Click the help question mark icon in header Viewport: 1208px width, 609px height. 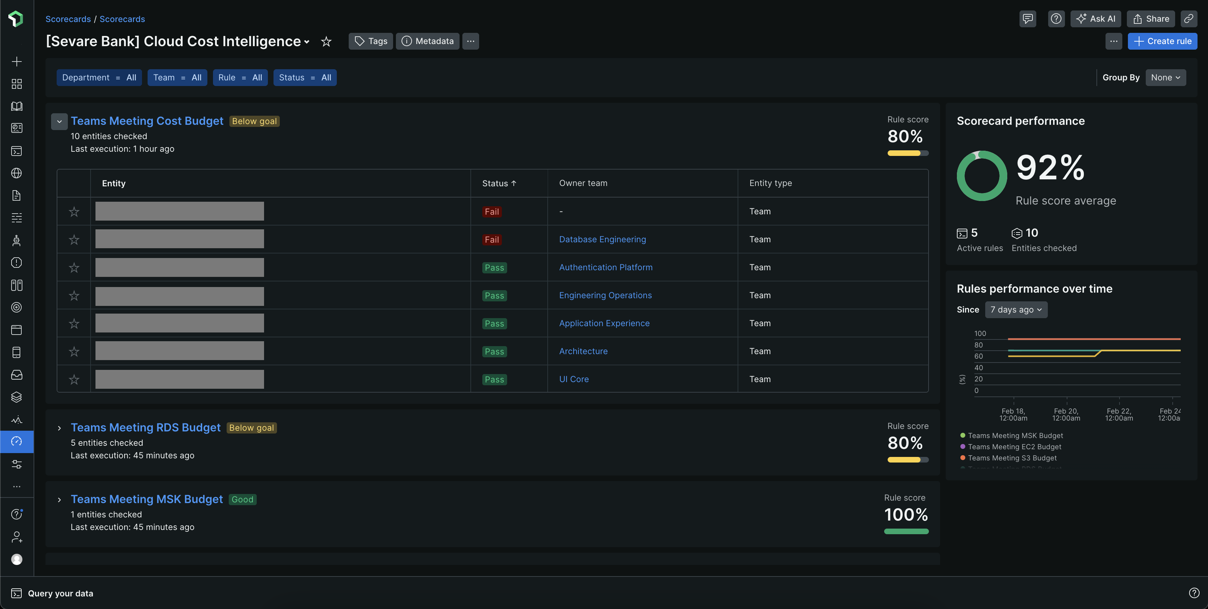click(x=1056, y=19)
